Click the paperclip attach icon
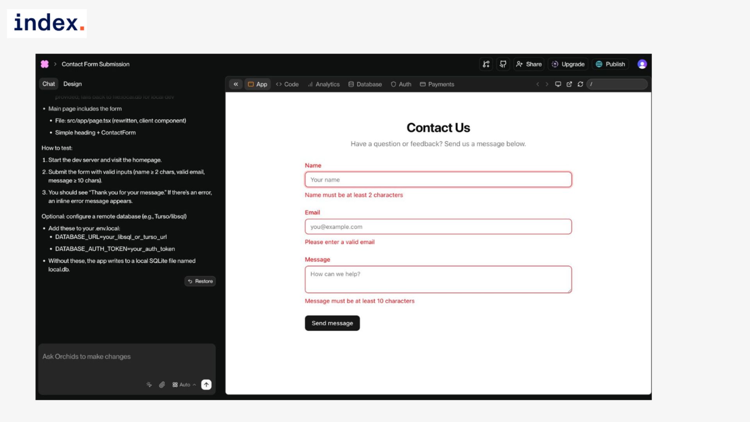This screenshot has width=750, height=422. (x=162, y=384)
